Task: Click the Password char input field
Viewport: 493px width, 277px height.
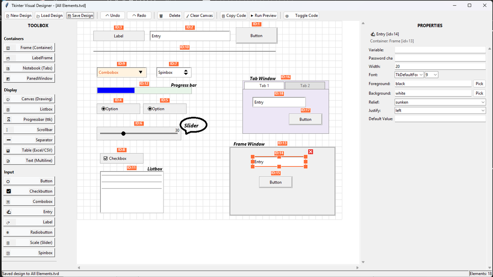Action: point(440,58)
